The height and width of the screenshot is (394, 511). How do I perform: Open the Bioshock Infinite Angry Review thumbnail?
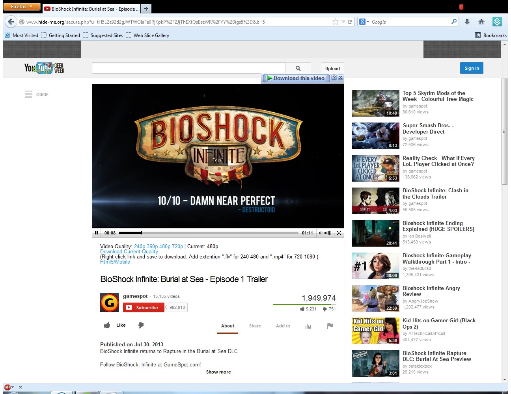[376, 298]
